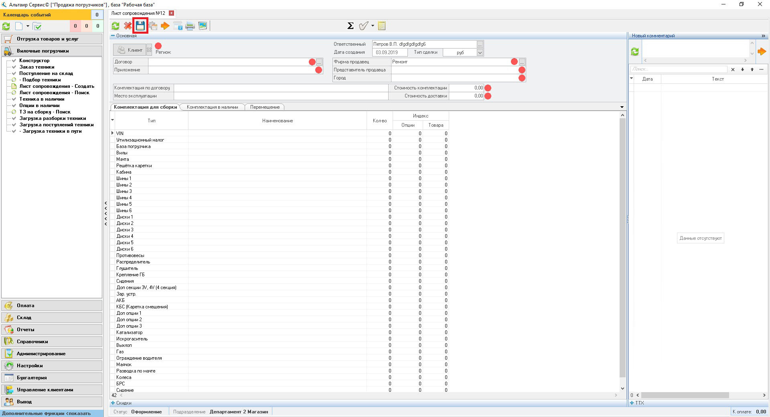Click the green refresh icon in document toolbar
This screenshot has height=417, width=770.
(x=115, y=26)
